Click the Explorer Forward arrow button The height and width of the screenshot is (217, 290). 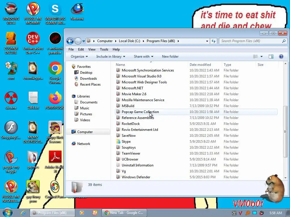78,41
